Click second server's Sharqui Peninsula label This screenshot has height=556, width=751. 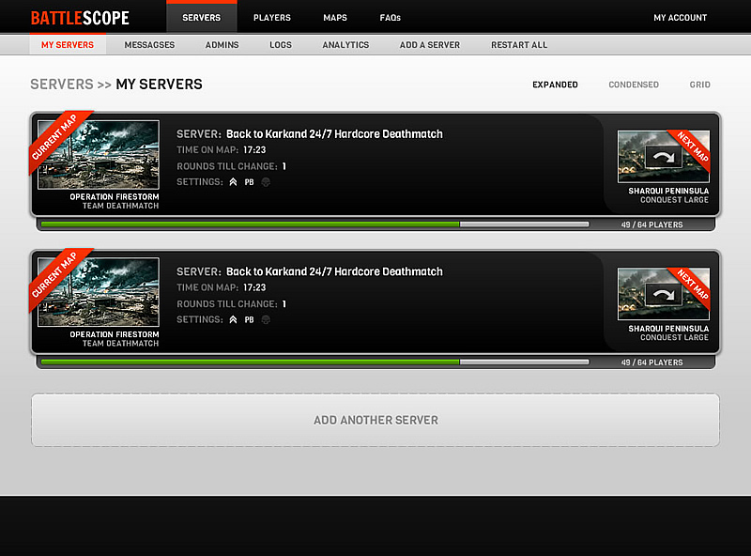tap(668, 329)
